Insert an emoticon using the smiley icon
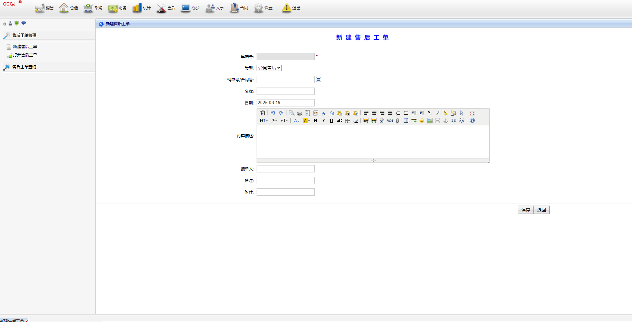The height and width of the screenshot is (322, 632). pyautogui.click(x=422, y=121)
